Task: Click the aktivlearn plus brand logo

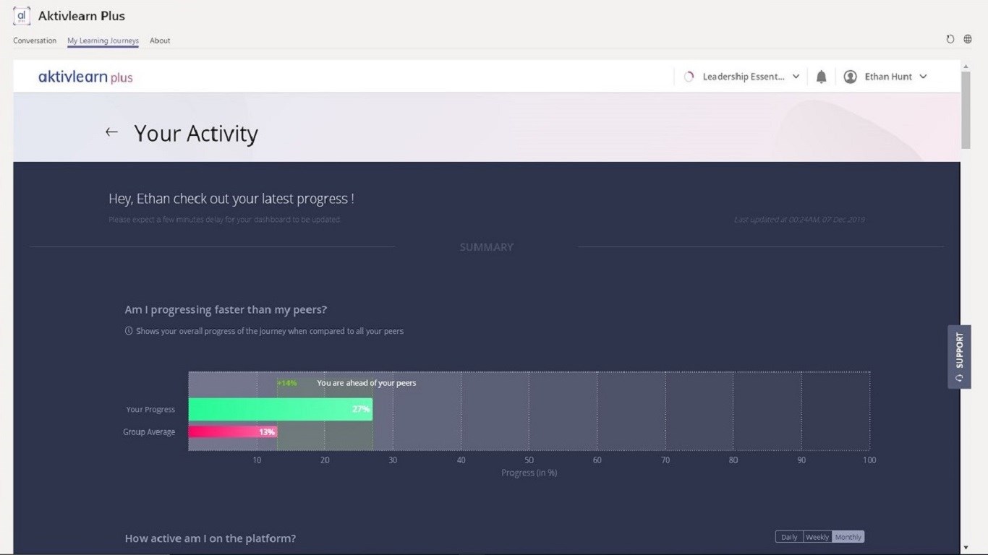Action: click(85, 77)
